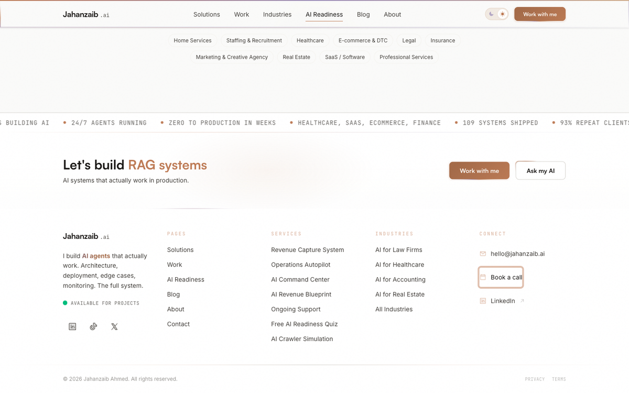Open the About footer link
Viewport: 629px width, 393px height.
176,309
